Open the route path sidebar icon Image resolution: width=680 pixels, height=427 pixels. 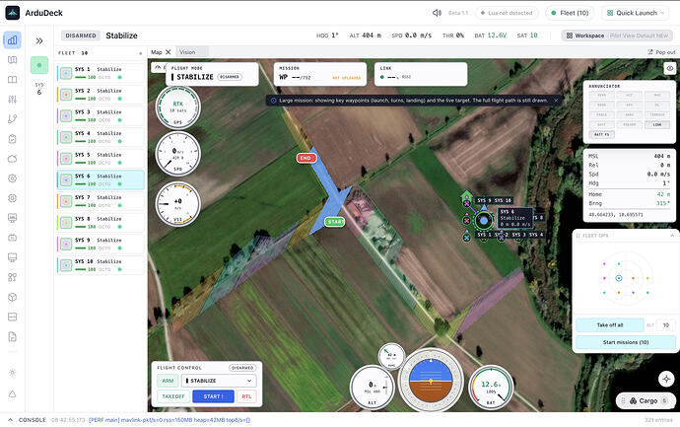point(12,119)
